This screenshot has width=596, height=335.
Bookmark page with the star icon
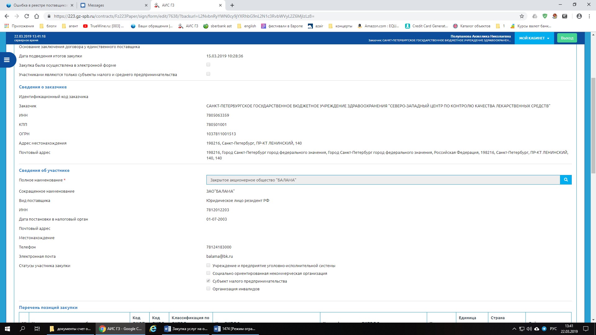point(521,16)
